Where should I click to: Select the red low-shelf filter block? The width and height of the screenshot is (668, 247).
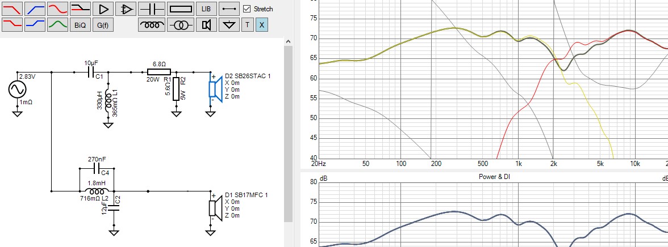[12, 25]
